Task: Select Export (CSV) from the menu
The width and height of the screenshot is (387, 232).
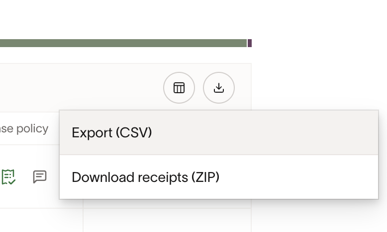Action: (x=218, y=133)
